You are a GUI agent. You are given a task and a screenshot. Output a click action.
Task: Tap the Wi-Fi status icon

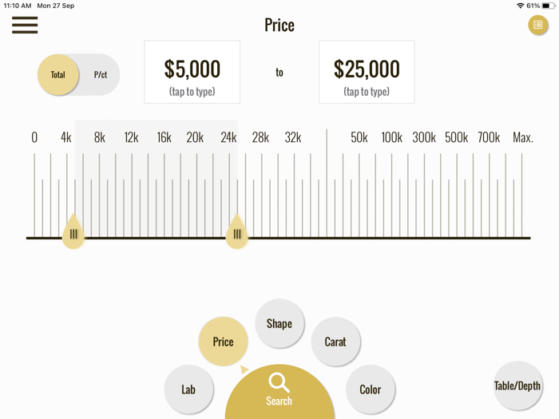(x=520, y=6)
